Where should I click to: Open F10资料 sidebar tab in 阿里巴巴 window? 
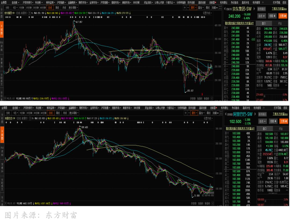pyautogui.click(x=2, y=151)
